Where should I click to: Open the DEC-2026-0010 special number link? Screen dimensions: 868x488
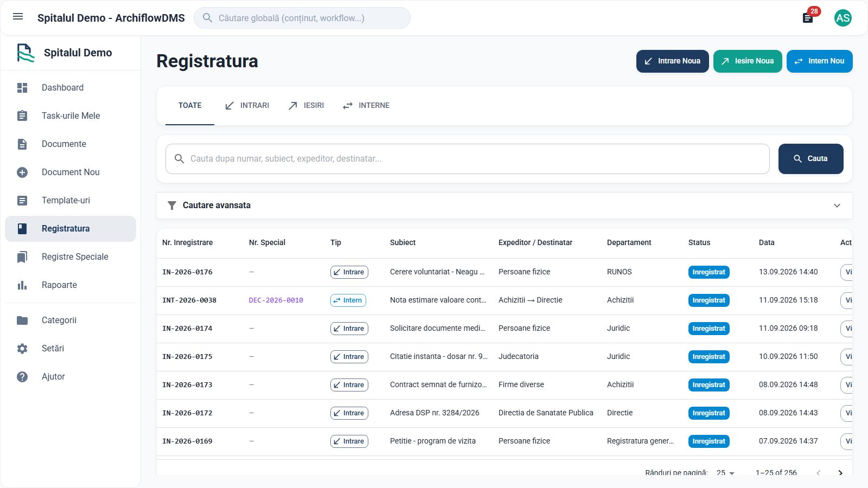click(x=276, y=300)
